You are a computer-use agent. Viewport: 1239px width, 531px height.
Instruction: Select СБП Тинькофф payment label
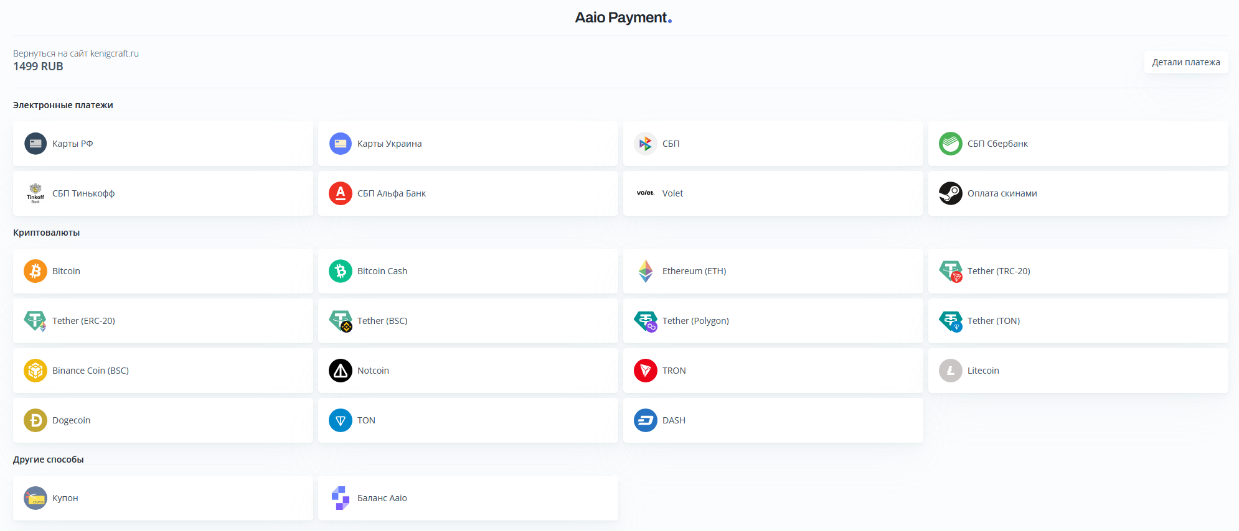83,193
